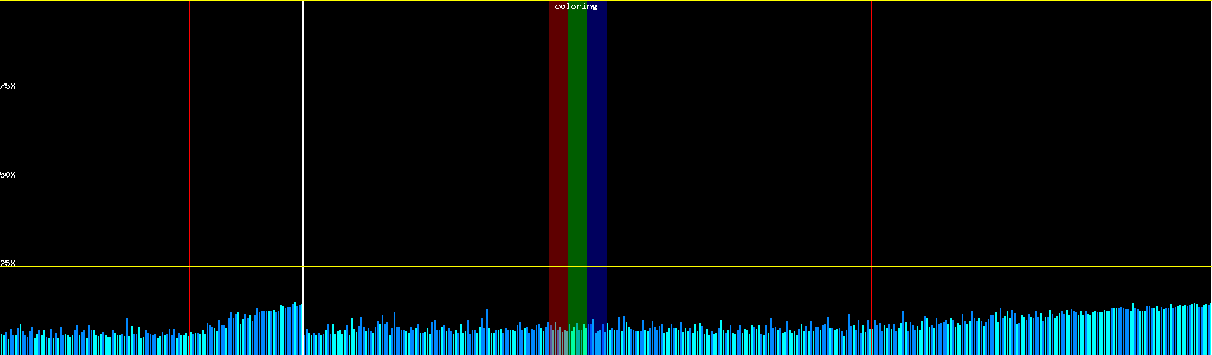
Task: Click the blue bars inside the blue band
Action: coord(597,340)
